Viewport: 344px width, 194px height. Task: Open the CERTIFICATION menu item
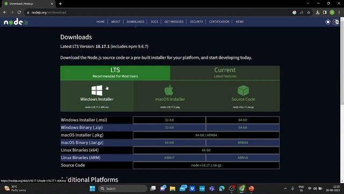click(219, 22)
